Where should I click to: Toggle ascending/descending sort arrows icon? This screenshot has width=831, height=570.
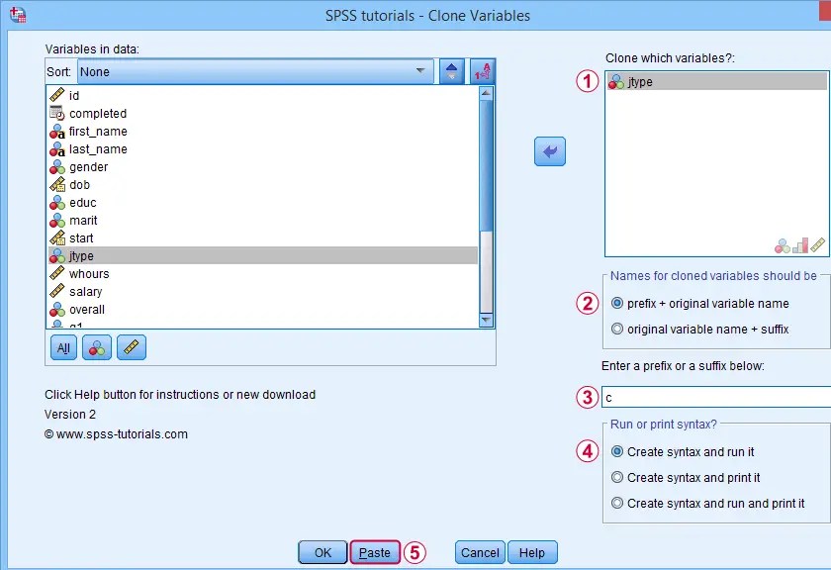452,70
